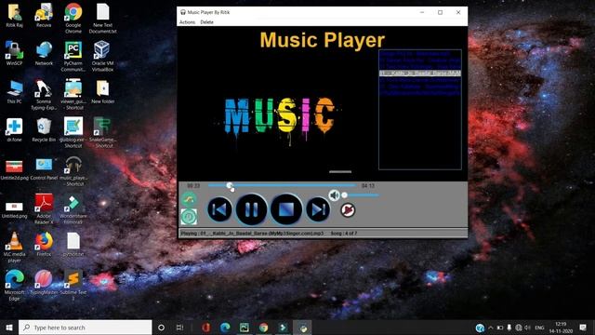The width and height of the screenshot is (595, 335).
Task: Click the 'Song : 4 of 7' status text
Action: tap(344, 234)
